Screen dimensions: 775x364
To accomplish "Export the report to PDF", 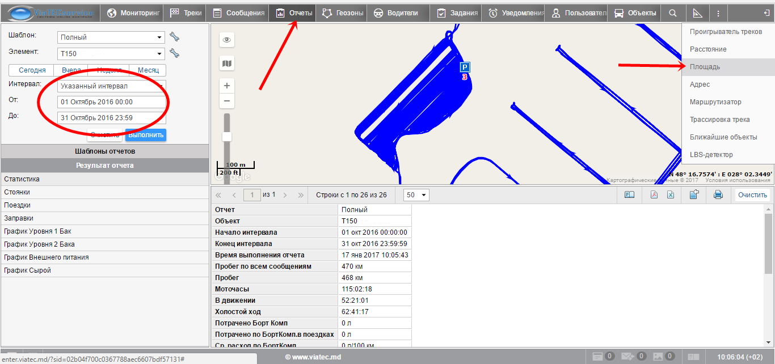I will pyautogui.click(x=654, y=195).
